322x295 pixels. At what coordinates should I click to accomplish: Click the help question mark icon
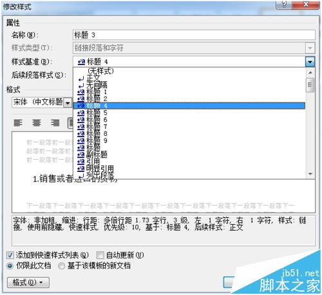click(284, 5)
